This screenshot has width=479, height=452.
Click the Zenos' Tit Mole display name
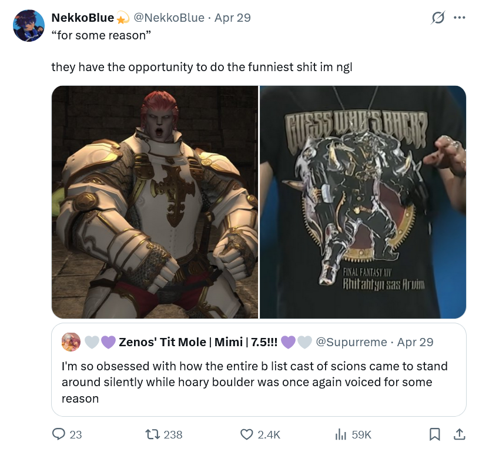point(198,342)
